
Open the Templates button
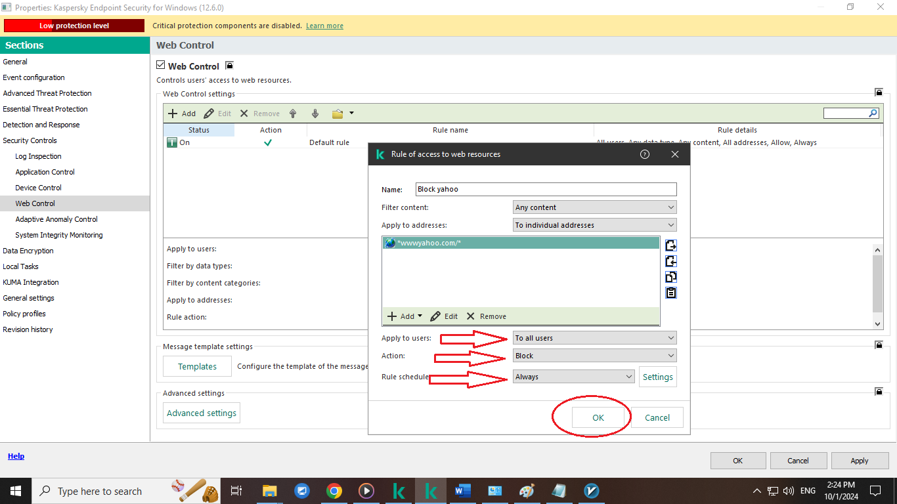tap(198, 366)
